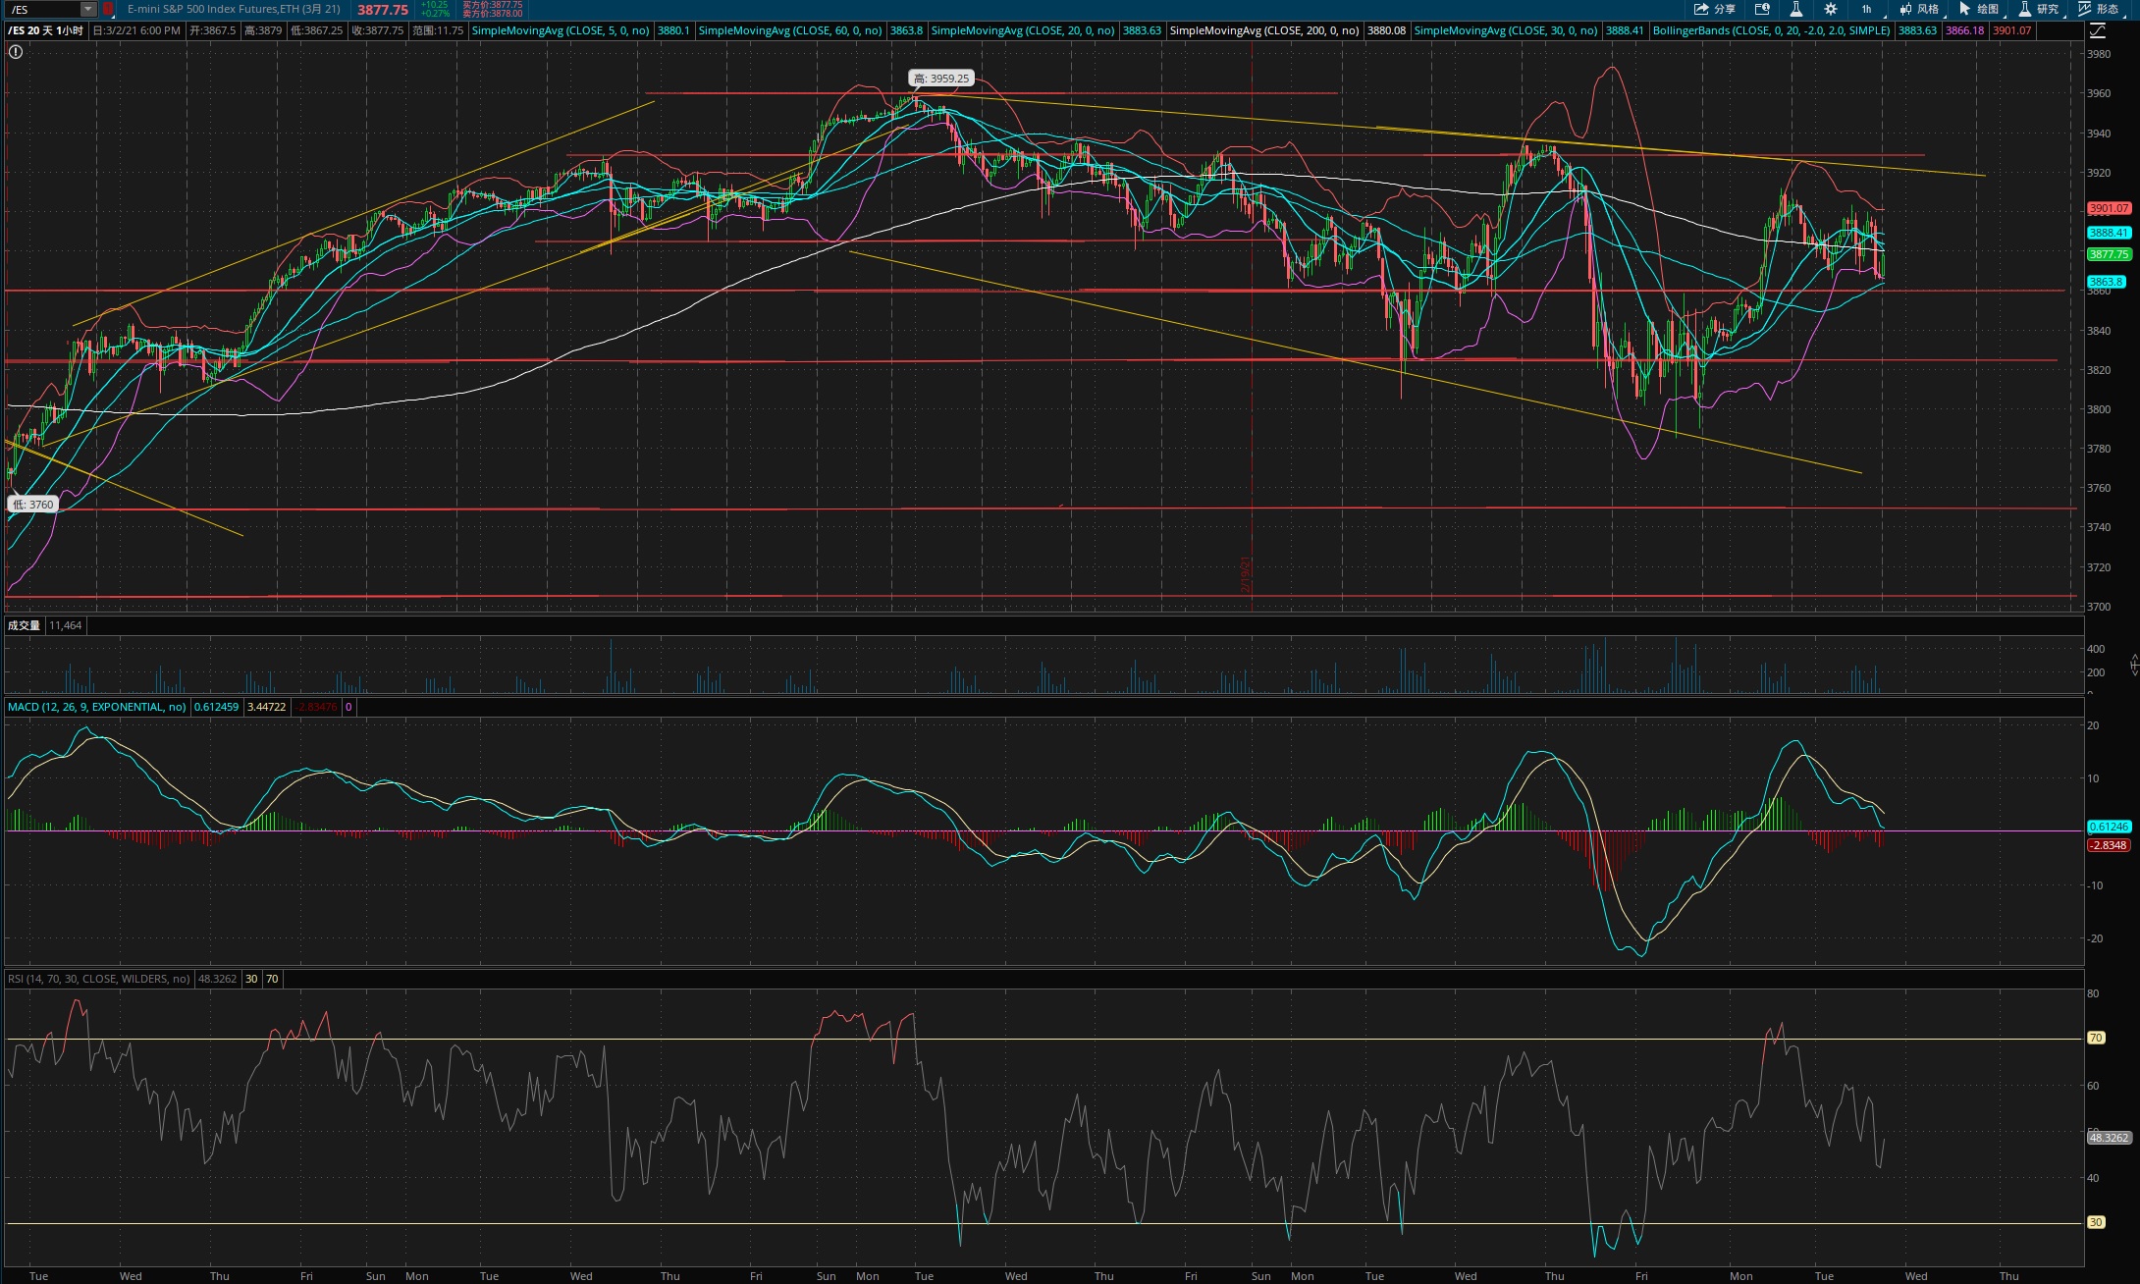Click the red symbol link color icon
This screenshot has width=2140, height=1284.
pyautogui.click(x=108, y=9)
